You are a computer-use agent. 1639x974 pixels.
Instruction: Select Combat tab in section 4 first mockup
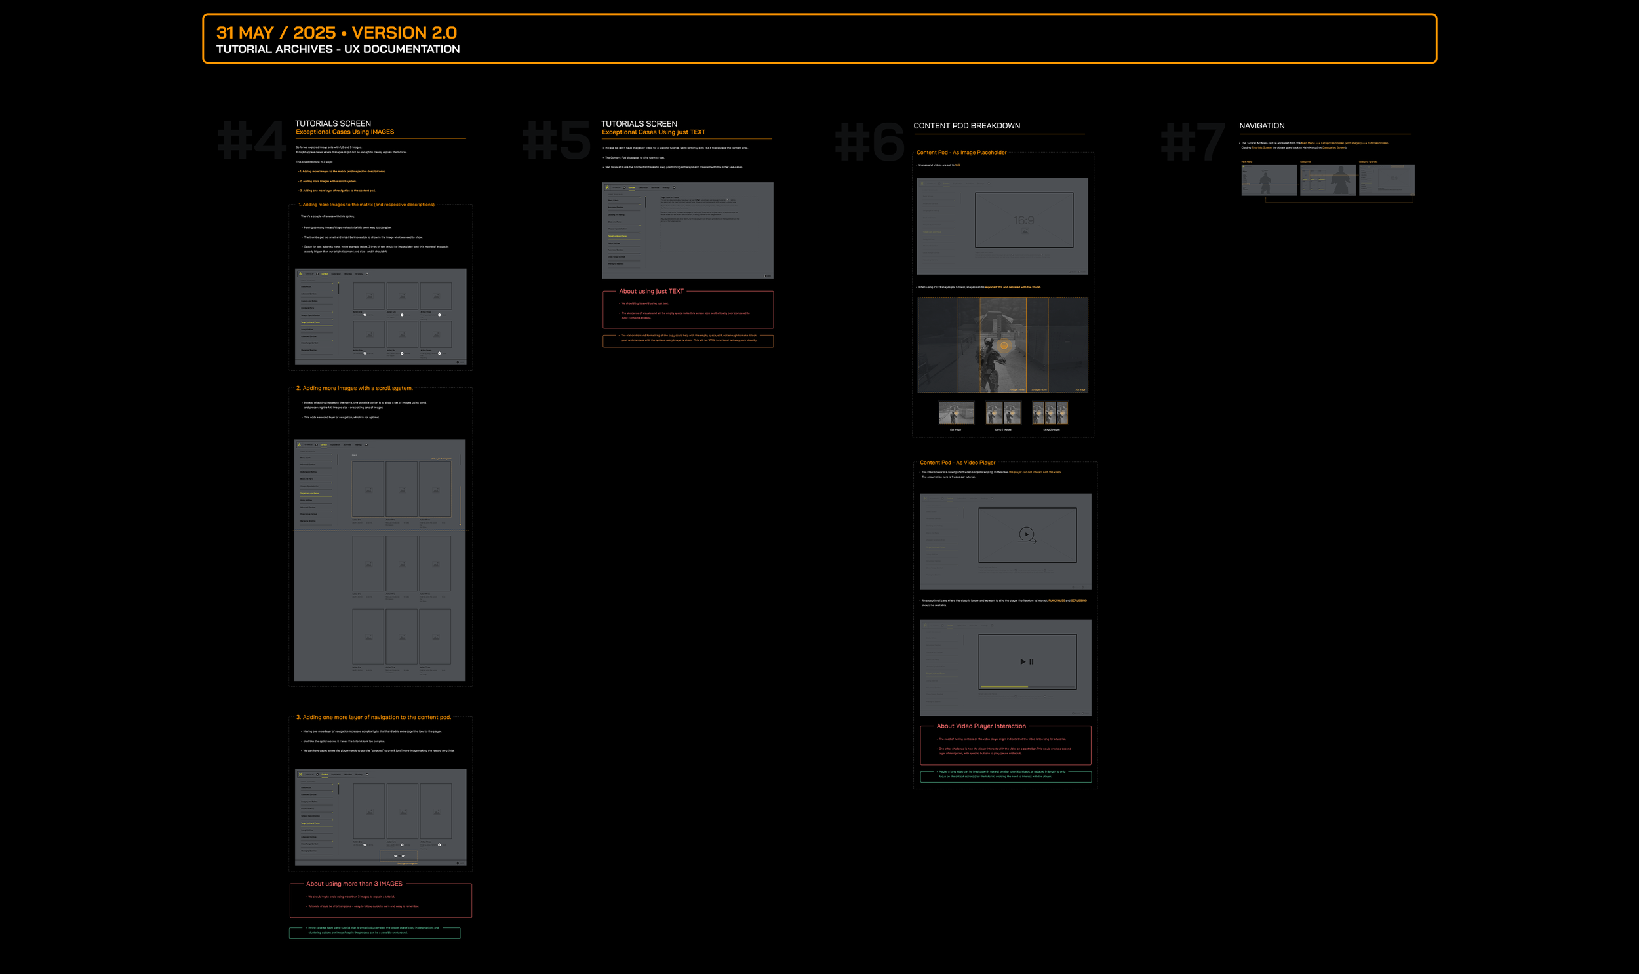(x=325, y=275)
